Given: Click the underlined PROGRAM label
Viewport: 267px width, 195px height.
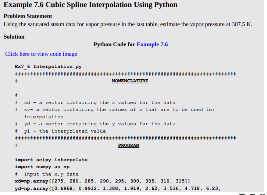Looking at the screenshot, I should pyautogui.click(x=129, y=145).
